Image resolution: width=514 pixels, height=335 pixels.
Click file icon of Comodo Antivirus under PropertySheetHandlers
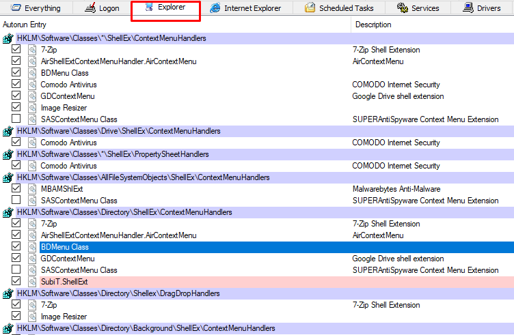(32, 166)
